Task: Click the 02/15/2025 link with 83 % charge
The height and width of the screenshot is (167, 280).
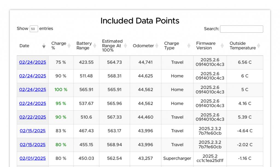Action: (33, 131)
